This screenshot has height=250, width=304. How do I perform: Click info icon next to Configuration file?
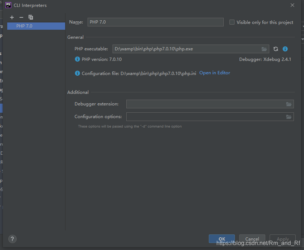coord(77,73)
